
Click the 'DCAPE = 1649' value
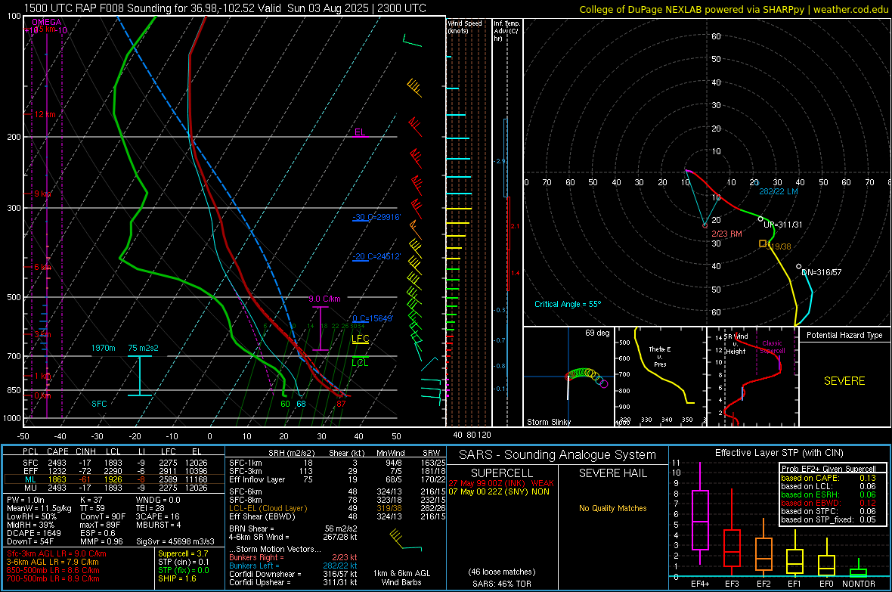coord(34,533)
